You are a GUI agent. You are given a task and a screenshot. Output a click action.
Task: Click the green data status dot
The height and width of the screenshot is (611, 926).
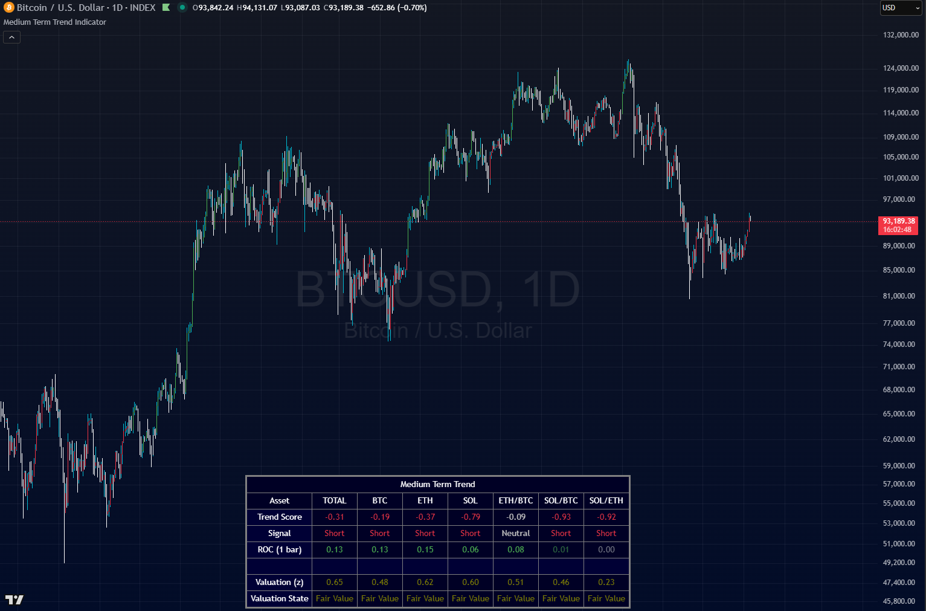(x=181, y=8)
